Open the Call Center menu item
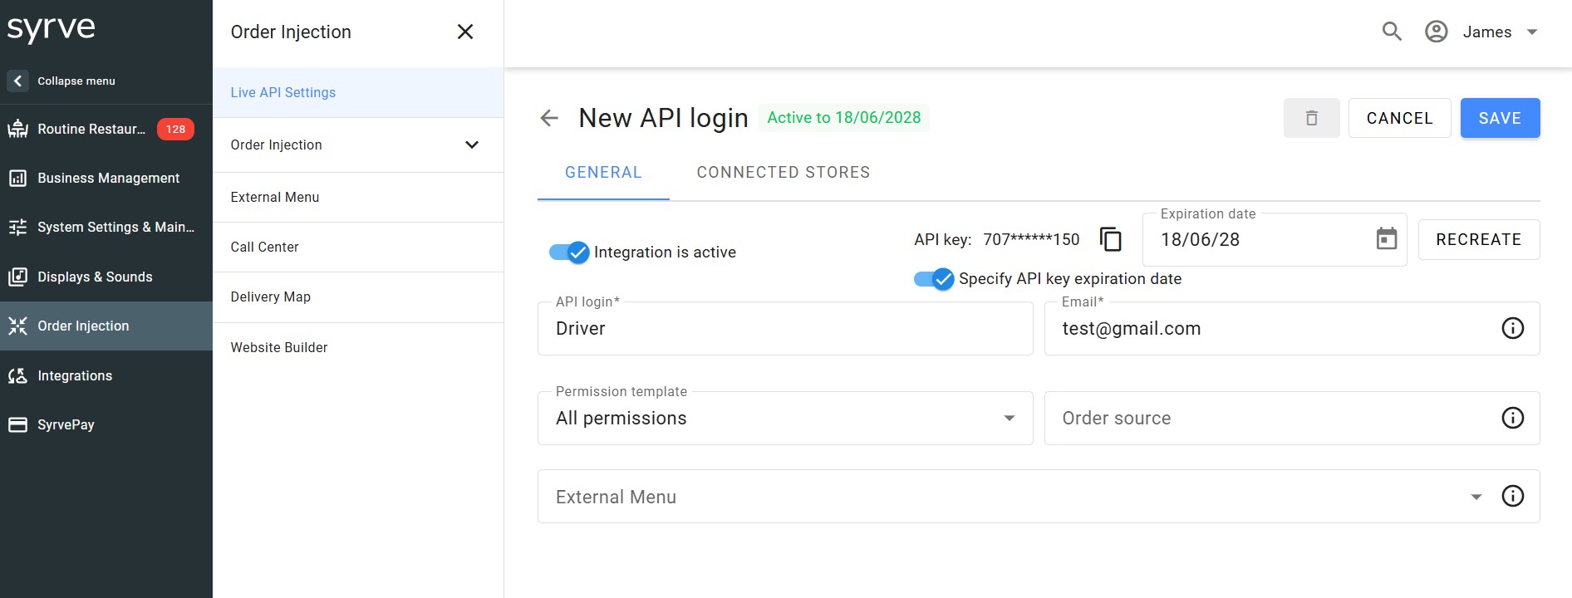 pos(358,247)
